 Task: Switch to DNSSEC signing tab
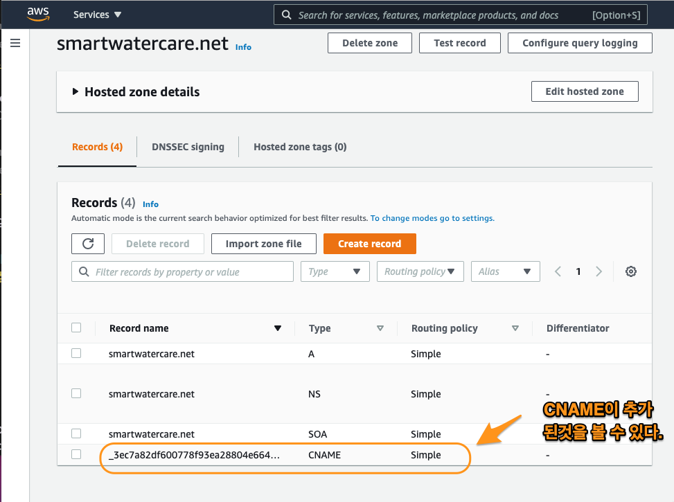click(188, 147)
